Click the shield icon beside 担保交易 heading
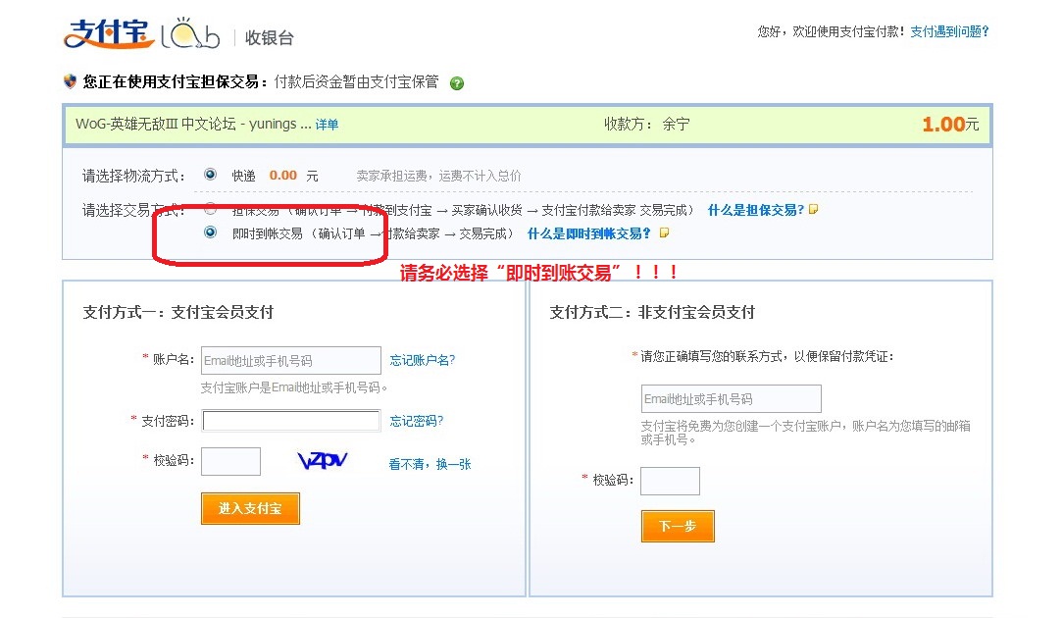This screenshot has height=618, width=1062. click(x=70, y=82)
